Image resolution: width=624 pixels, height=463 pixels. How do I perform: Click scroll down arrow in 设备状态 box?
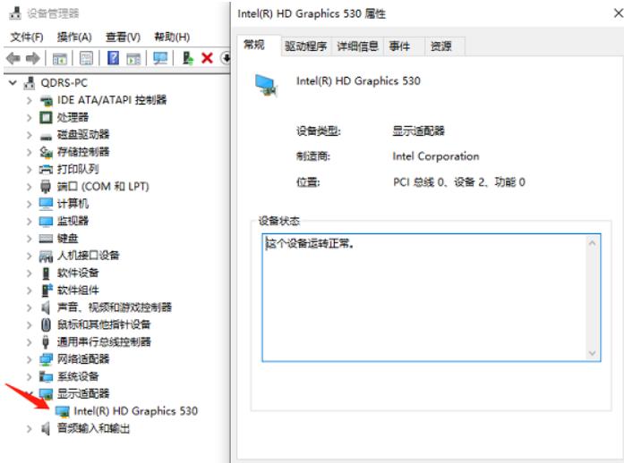coord(592,353)
